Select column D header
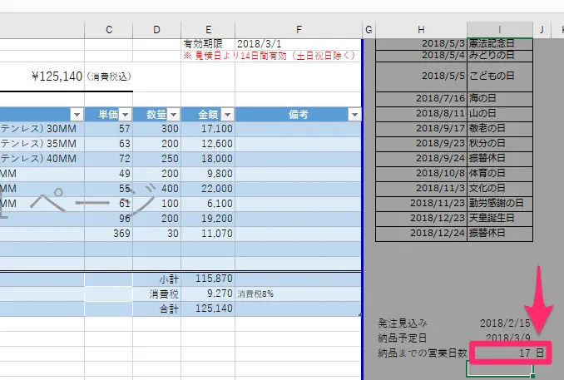This screenshot has height=380, width=564. click(x=156, y=30)
